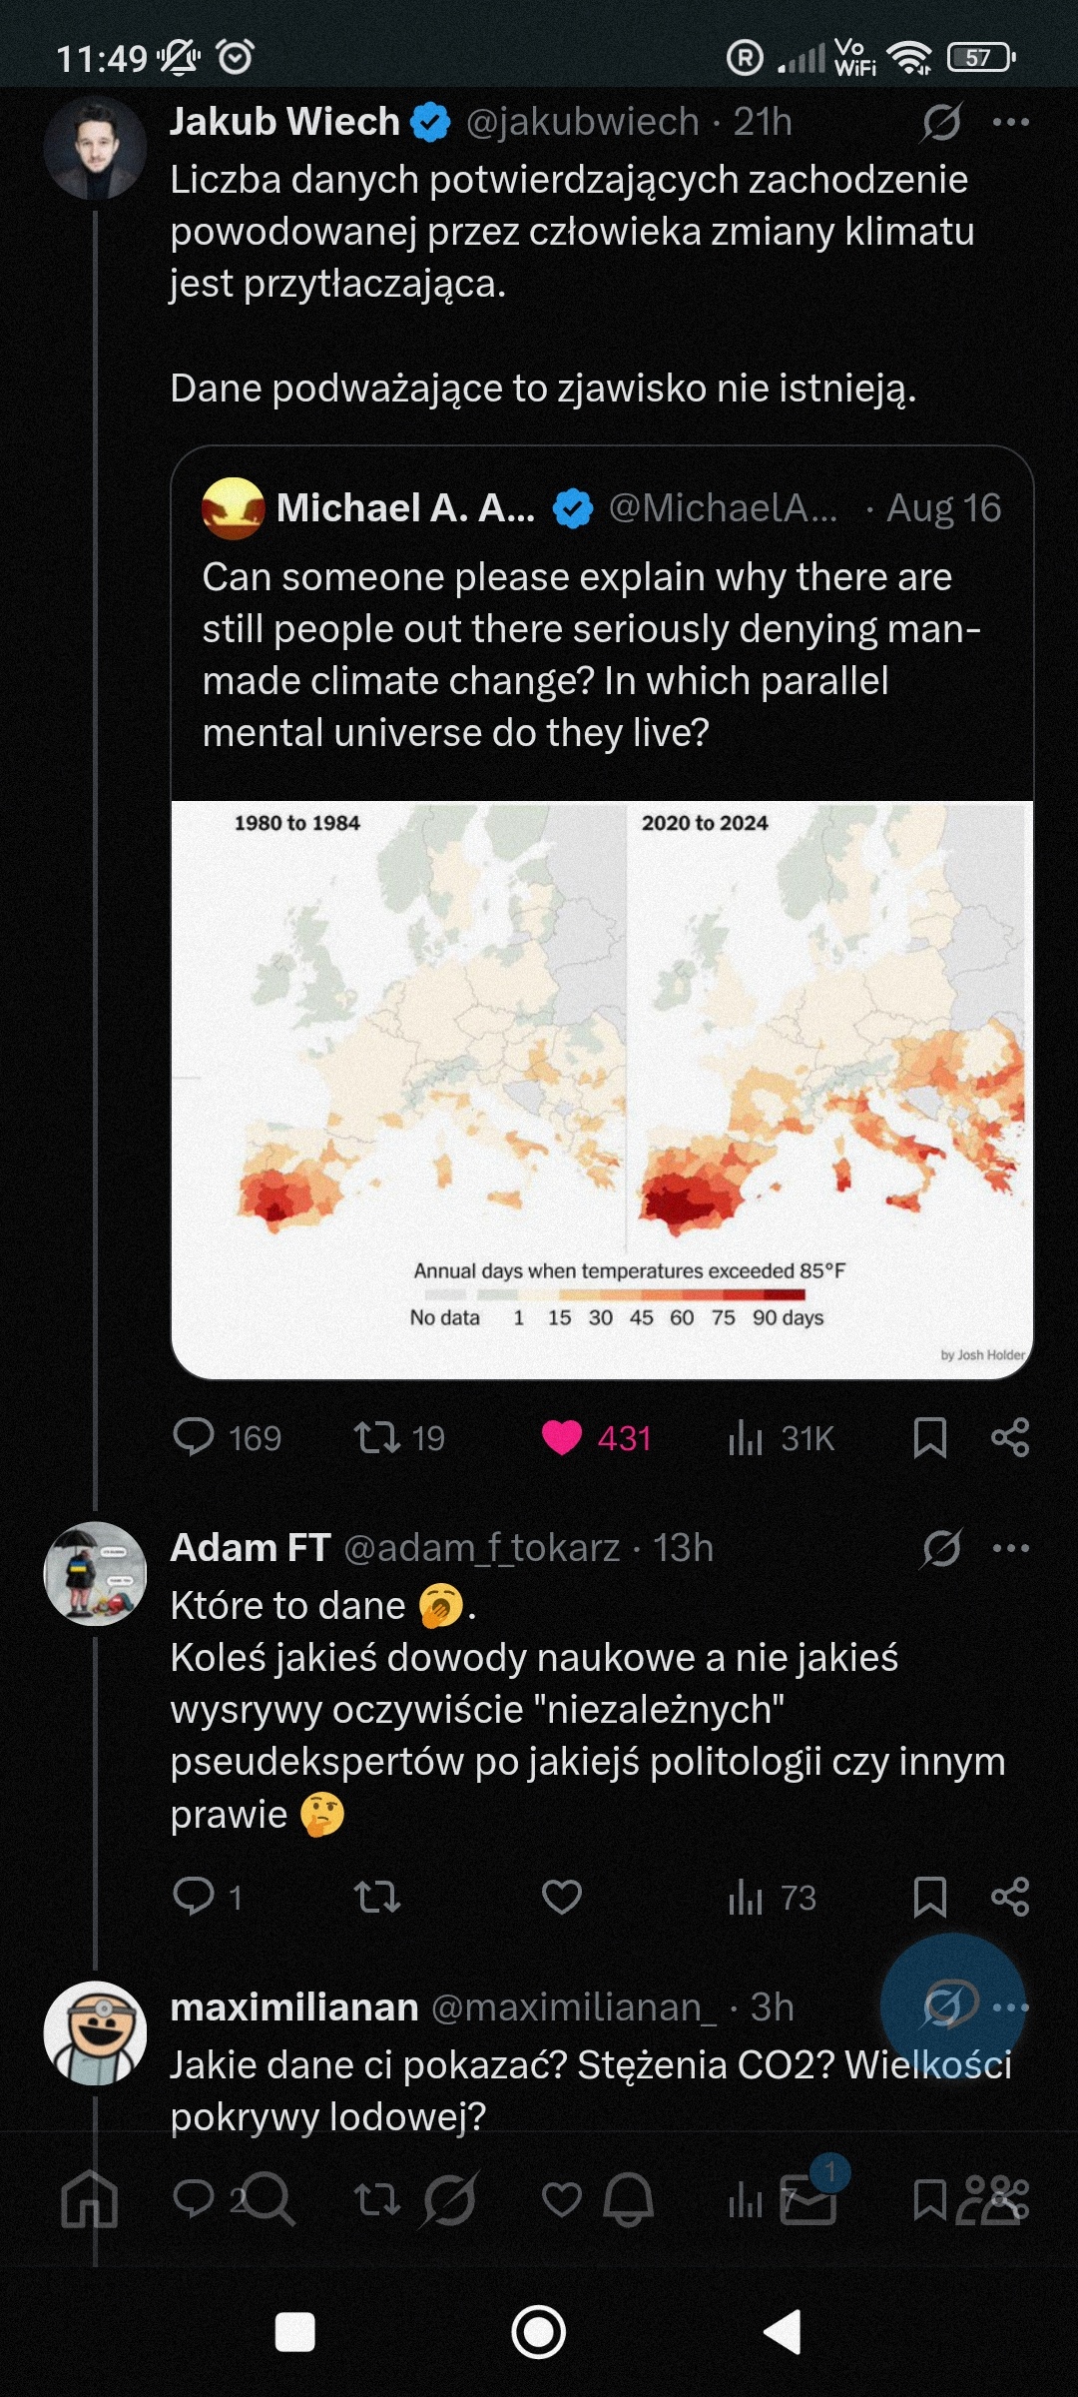Repost Adam FT's reply
Image resolution: width=1078 pixels, height=2397 pixels.
point(377,1897)
